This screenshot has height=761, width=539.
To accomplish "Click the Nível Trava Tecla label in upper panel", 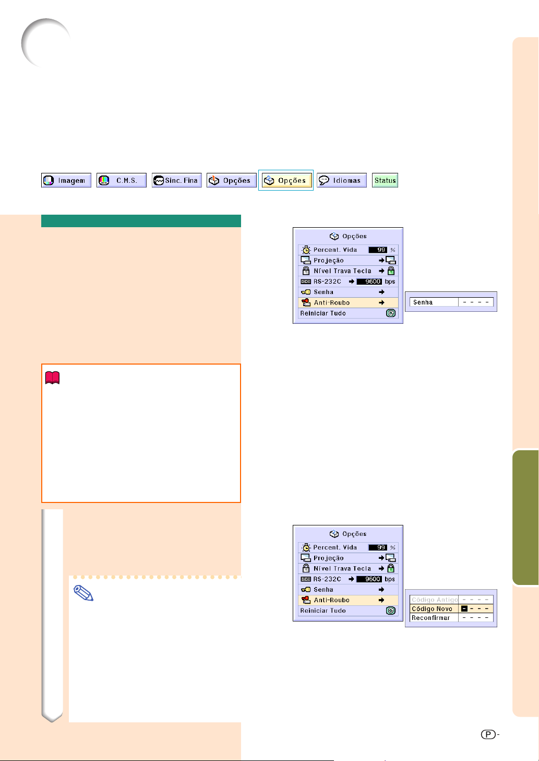I will pyautogui.click(x=342, y=271).
